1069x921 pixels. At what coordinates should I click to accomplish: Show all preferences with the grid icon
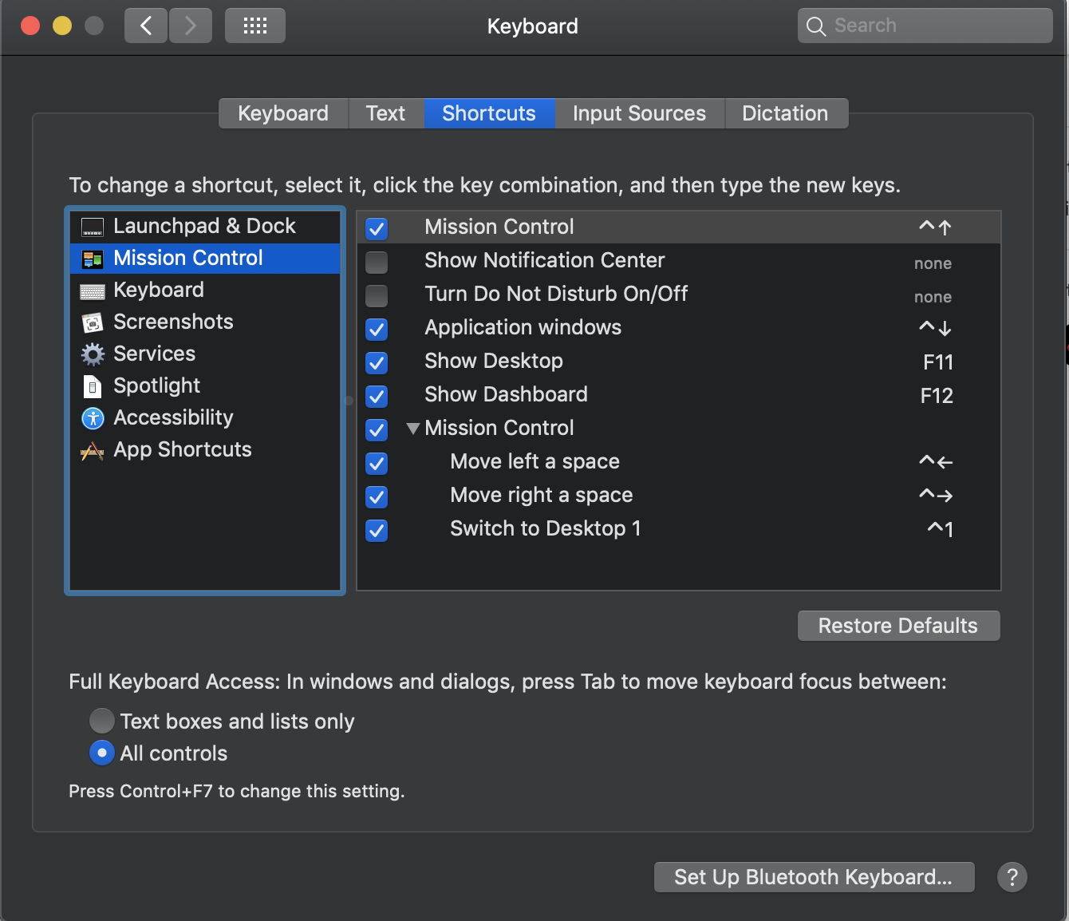(x=255, y=26)
